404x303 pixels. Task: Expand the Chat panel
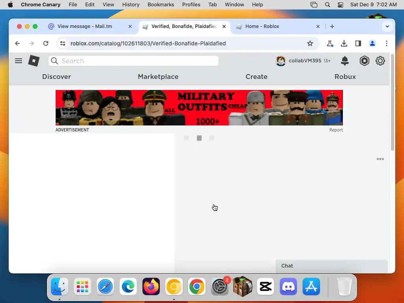click(x=331, y=266)
